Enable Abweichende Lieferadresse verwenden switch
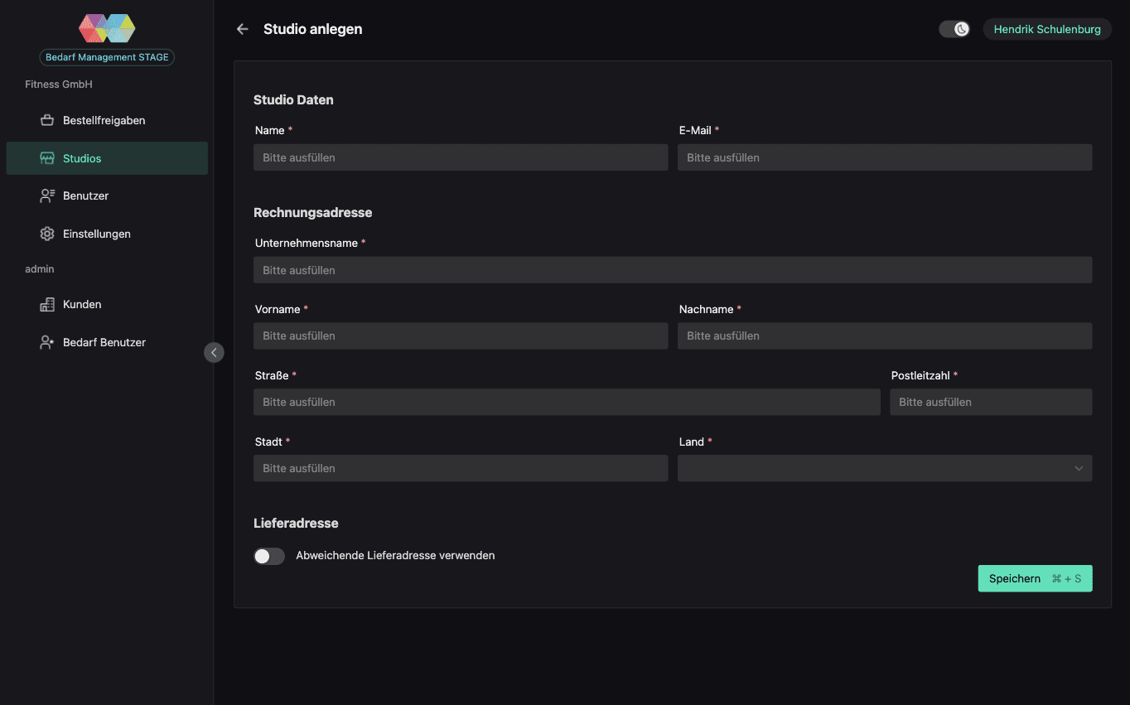 [x=269, y=556]
